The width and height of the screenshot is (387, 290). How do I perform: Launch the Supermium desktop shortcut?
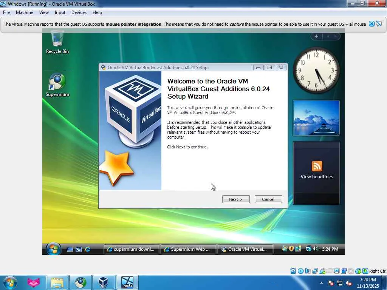coord(57,85)
